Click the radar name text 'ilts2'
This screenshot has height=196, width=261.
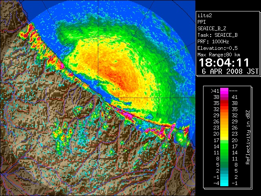click(x=205, y=16)
